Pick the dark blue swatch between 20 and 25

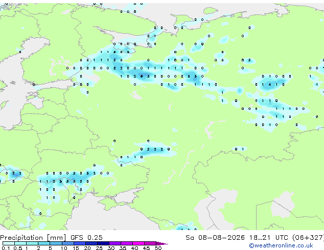click(x=91, y=243)
